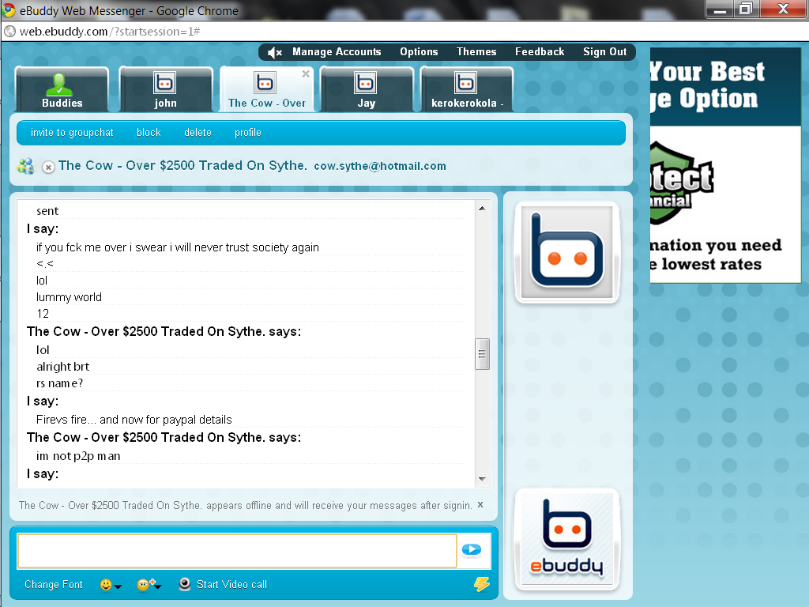Image resolution: width=809 pixels, height=607 pixels.
Task: Click kerokerokola tab's eBuddy icon
Action: pos(465,82)
